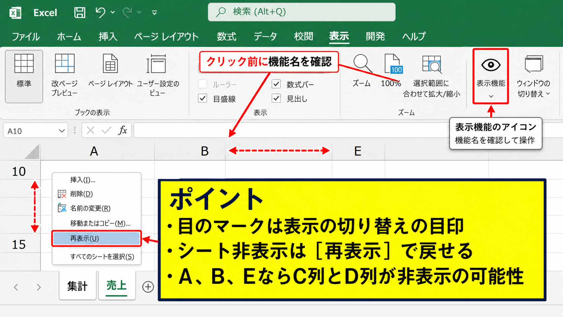Screen dimensions: 563x317
Task: Open the undo history dropdown arrow
Action: click(x=113, y=12)
